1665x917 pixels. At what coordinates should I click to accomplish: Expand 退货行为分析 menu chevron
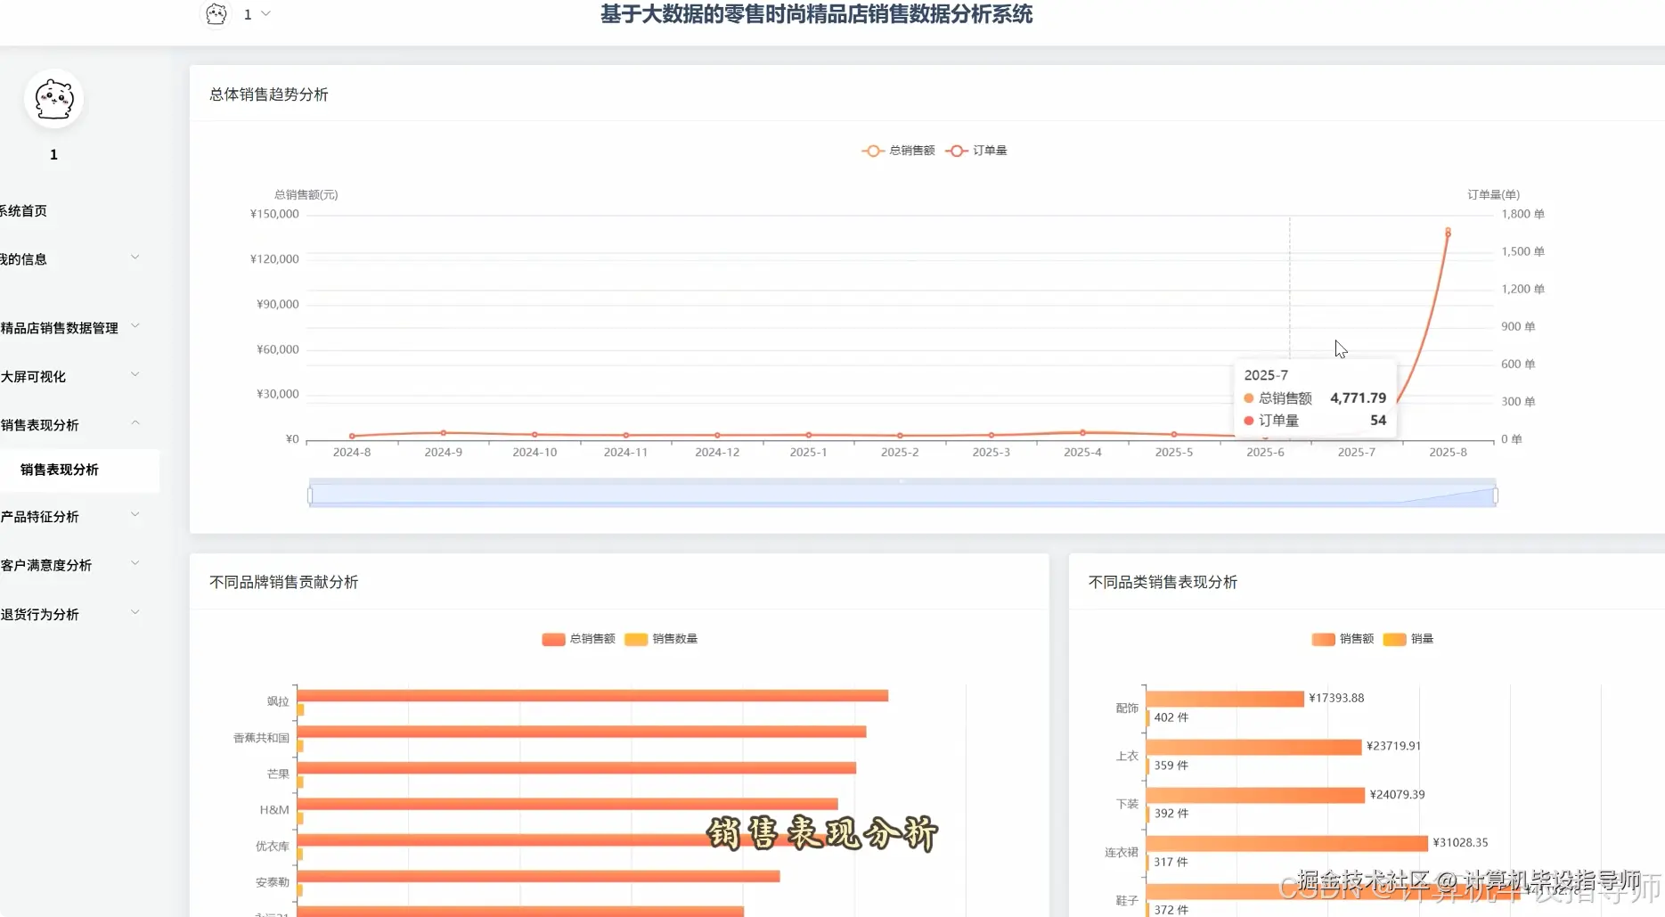tap(135, 612)
